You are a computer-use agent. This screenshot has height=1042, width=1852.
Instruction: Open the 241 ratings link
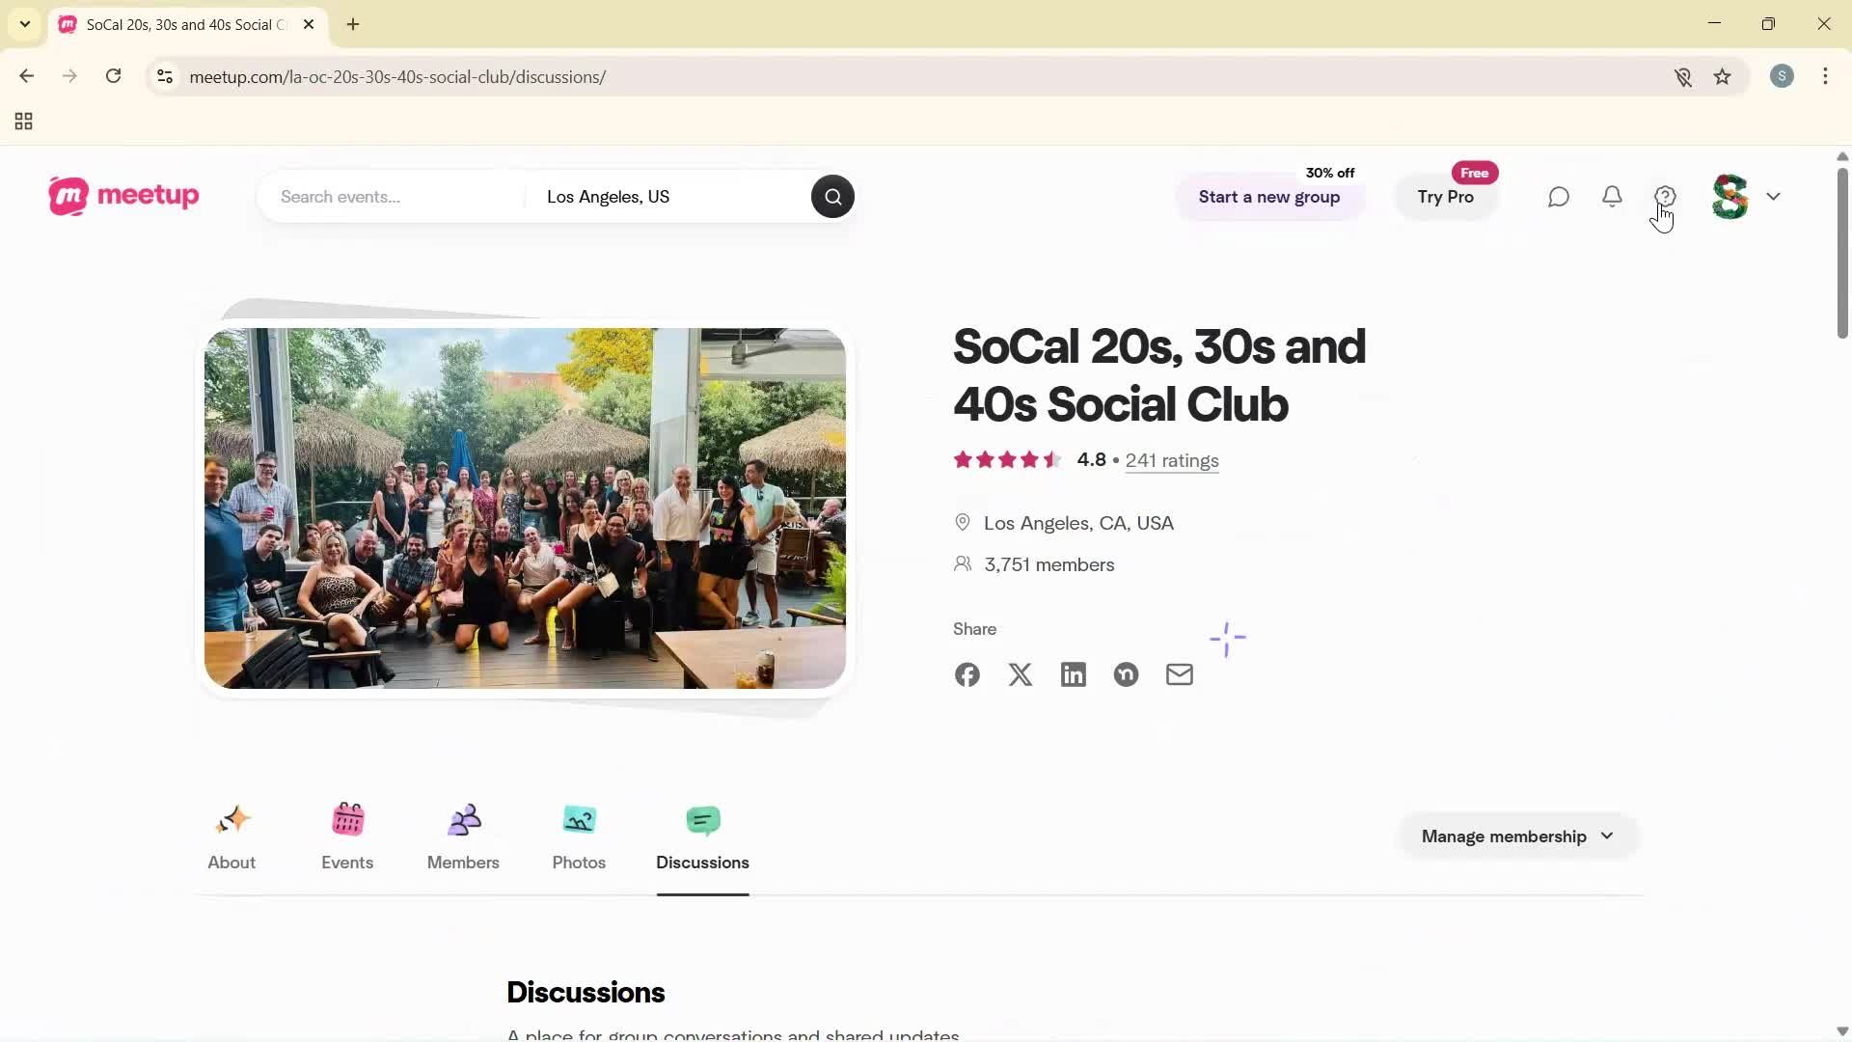click(1171, 460)
